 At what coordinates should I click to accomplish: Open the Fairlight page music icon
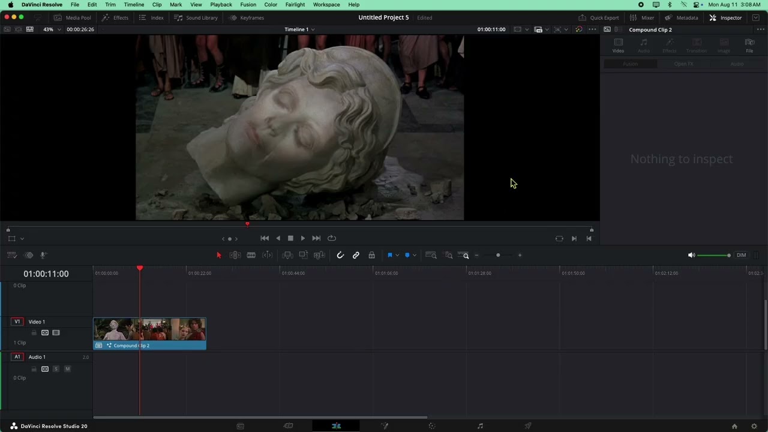click(480, 426)
